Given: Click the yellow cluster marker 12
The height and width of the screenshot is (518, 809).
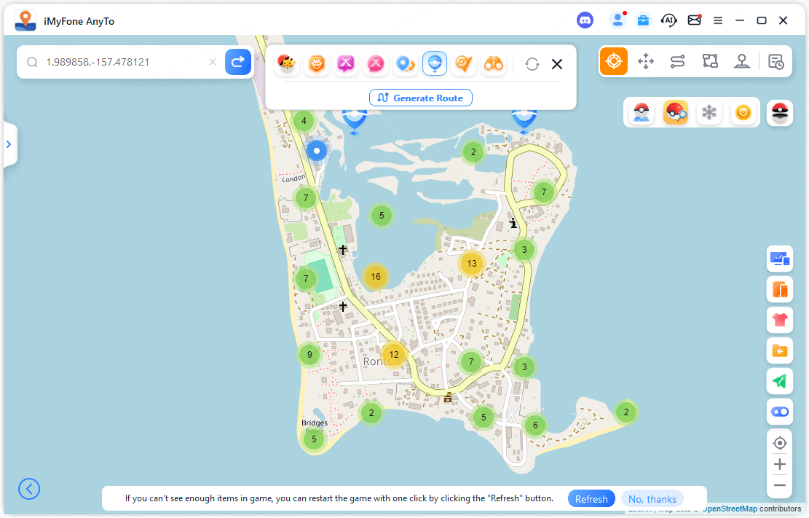Looking at the screenshot, I should coord(394,355).
